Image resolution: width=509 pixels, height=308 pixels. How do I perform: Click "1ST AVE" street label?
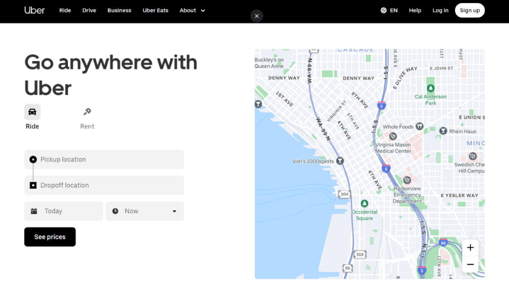pos(284,99)
